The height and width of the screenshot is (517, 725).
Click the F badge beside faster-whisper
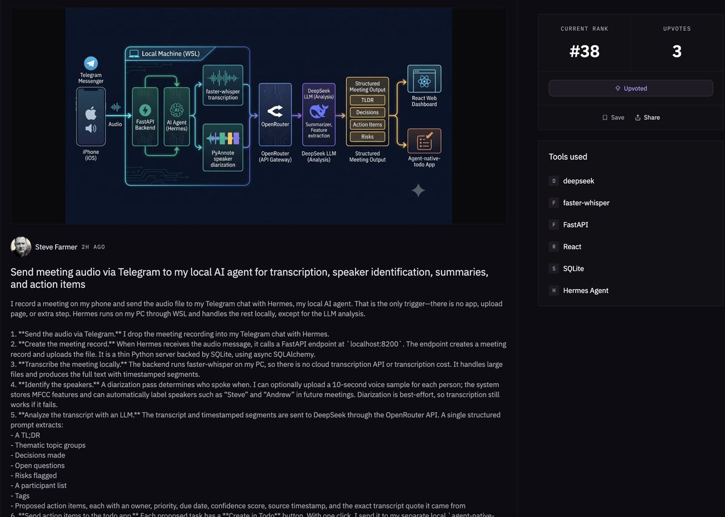pyautogui.click(x=553, y=203)
